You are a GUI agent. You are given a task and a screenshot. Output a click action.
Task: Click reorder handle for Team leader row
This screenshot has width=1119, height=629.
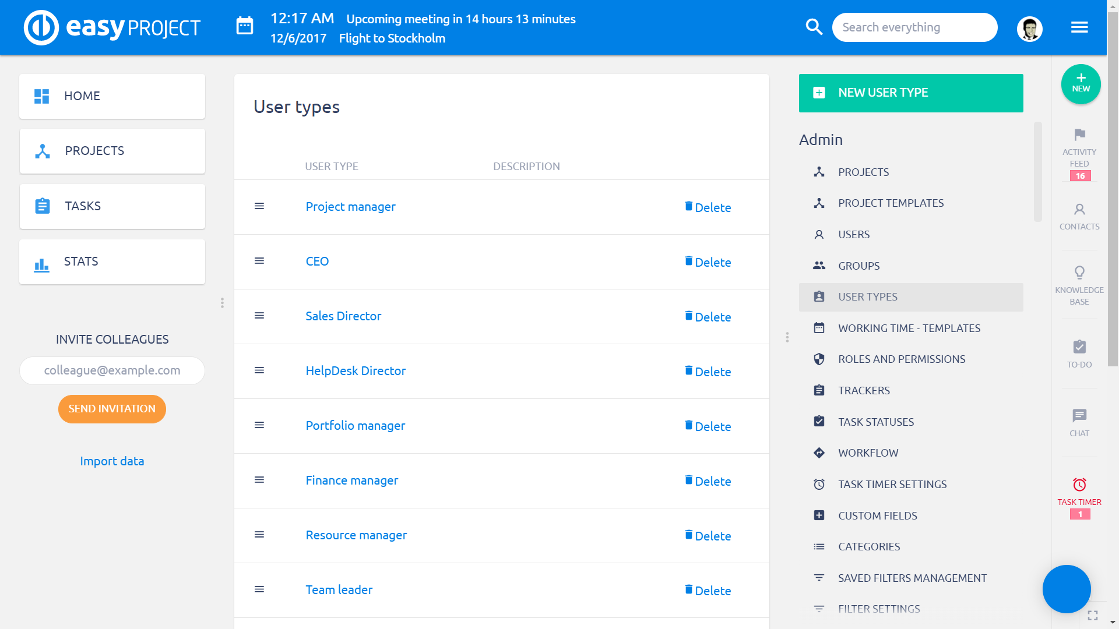pyautogui.click(x=259, y=589)
